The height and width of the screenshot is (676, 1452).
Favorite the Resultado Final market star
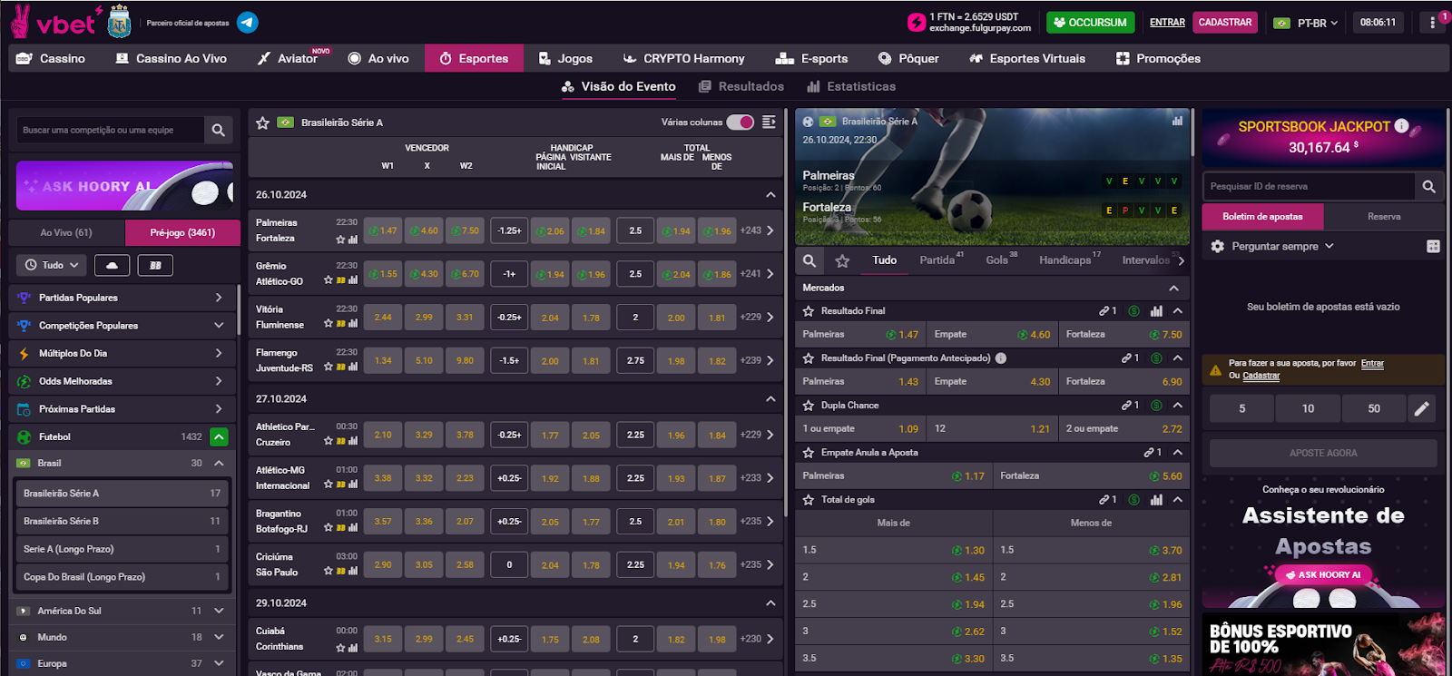(809, 310)
